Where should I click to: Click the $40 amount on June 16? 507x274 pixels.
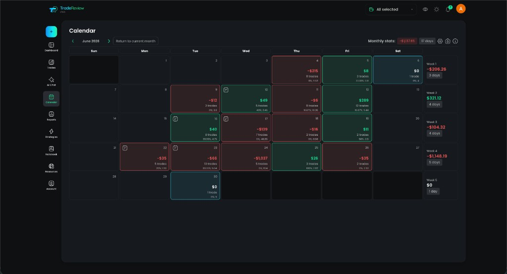[x=213, y=129]
